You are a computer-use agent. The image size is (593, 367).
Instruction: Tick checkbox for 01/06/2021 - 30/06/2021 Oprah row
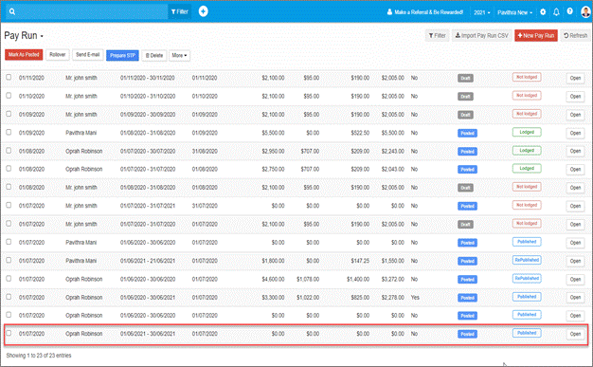[x=9, y=333]
